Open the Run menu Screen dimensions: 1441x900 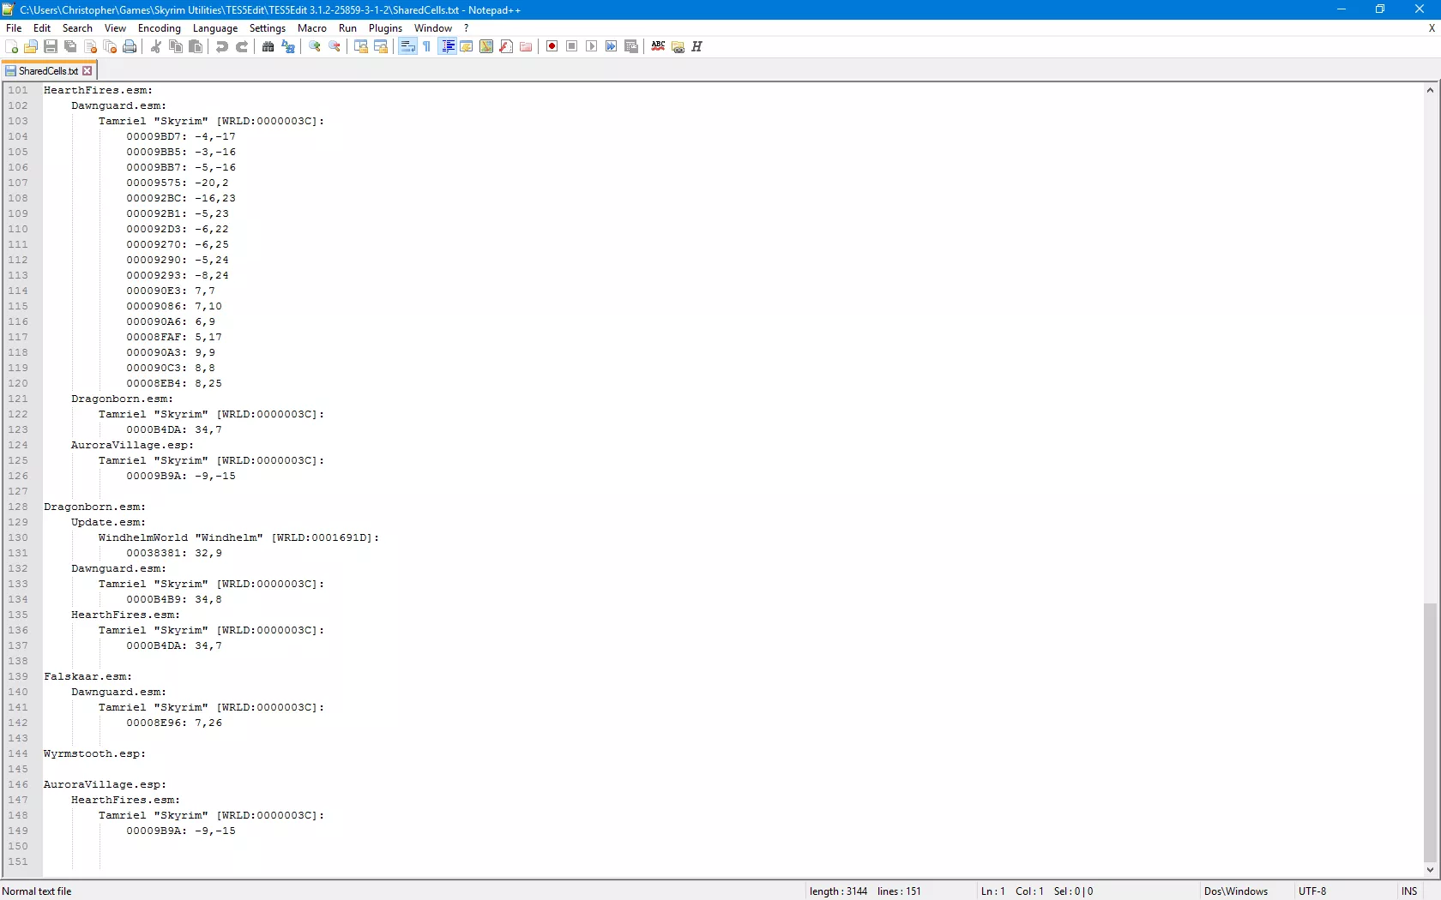[347, 28]
